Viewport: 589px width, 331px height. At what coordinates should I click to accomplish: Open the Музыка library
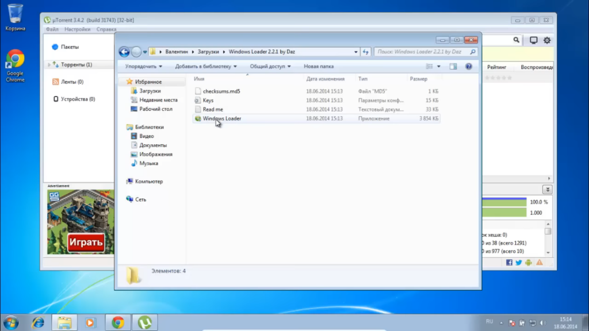click(148, 163)
